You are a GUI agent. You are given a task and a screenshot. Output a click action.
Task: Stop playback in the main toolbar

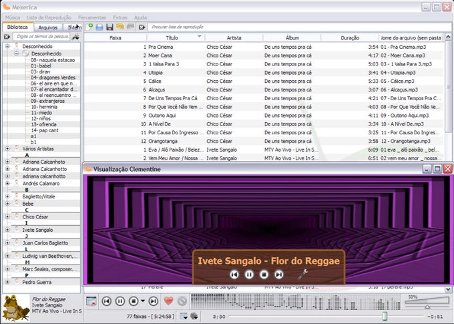(133, 301)
